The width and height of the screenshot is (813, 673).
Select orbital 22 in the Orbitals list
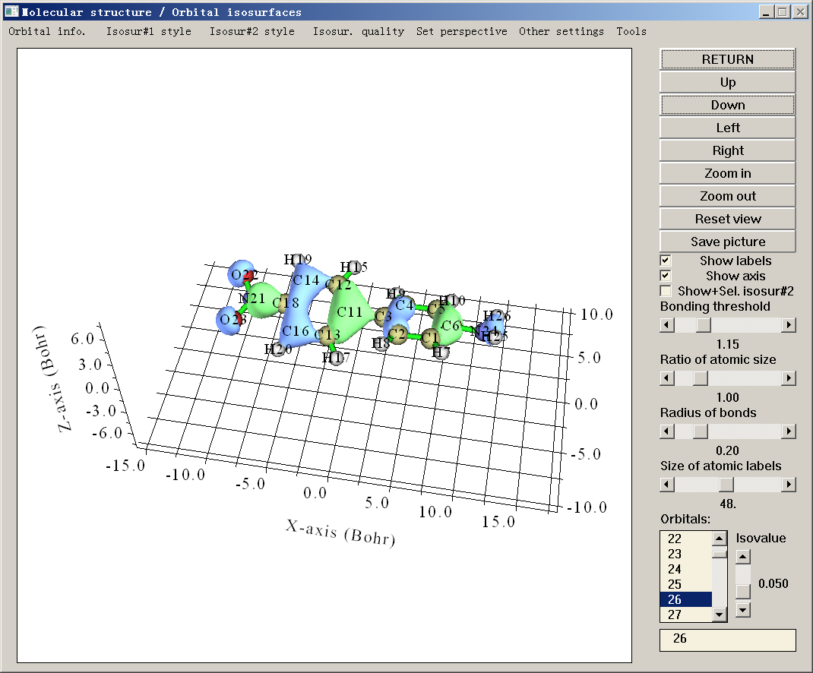point(686,539)
